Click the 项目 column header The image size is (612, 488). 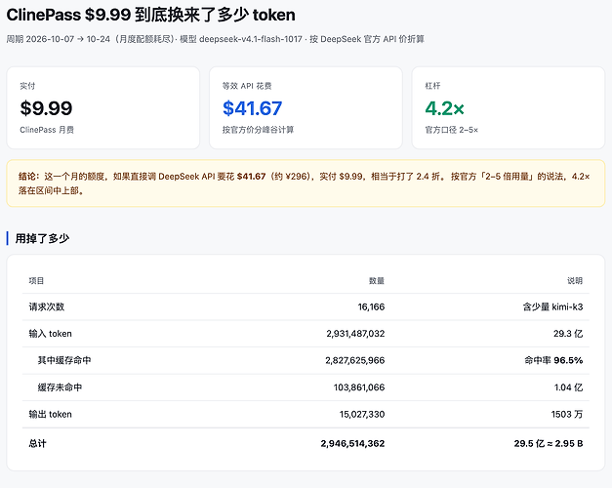(36, 281)
